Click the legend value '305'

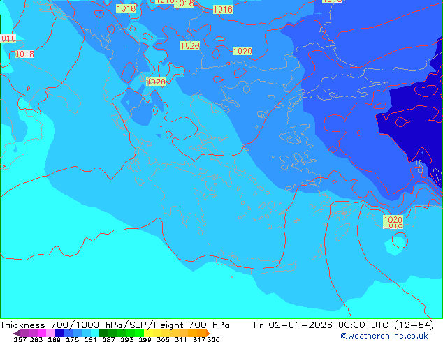[163, 339]
